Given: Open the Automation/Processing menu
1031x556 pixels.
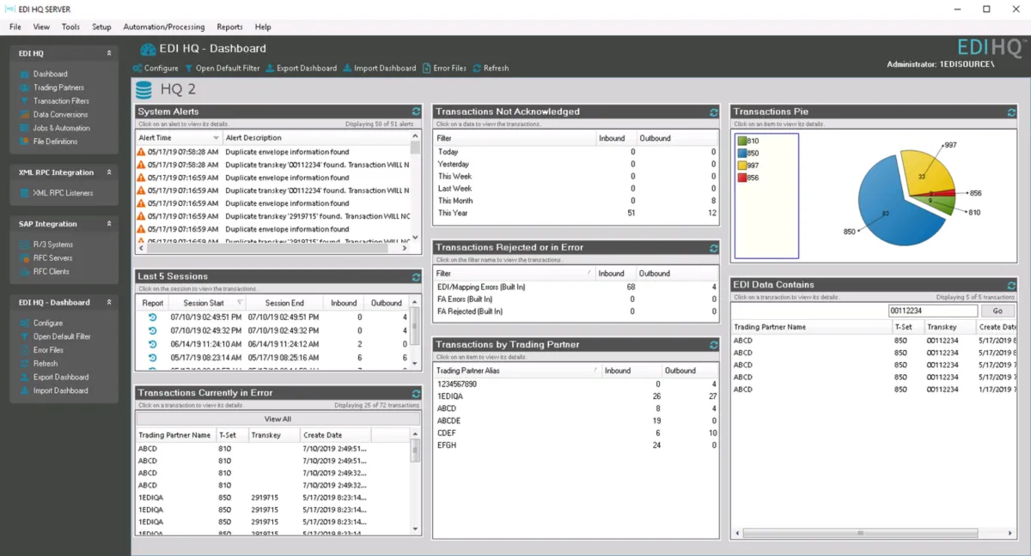Looking at the screenshot, I should coord(163,27).
